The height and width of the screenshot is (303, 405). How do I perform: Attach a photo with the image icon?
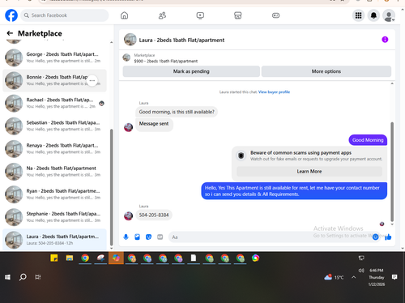click(x=137, y=237)
